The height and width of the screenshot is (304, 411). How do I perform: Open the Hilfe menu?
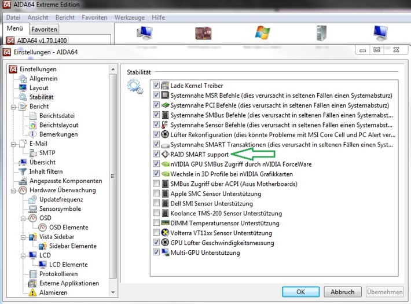click(158, 17)
